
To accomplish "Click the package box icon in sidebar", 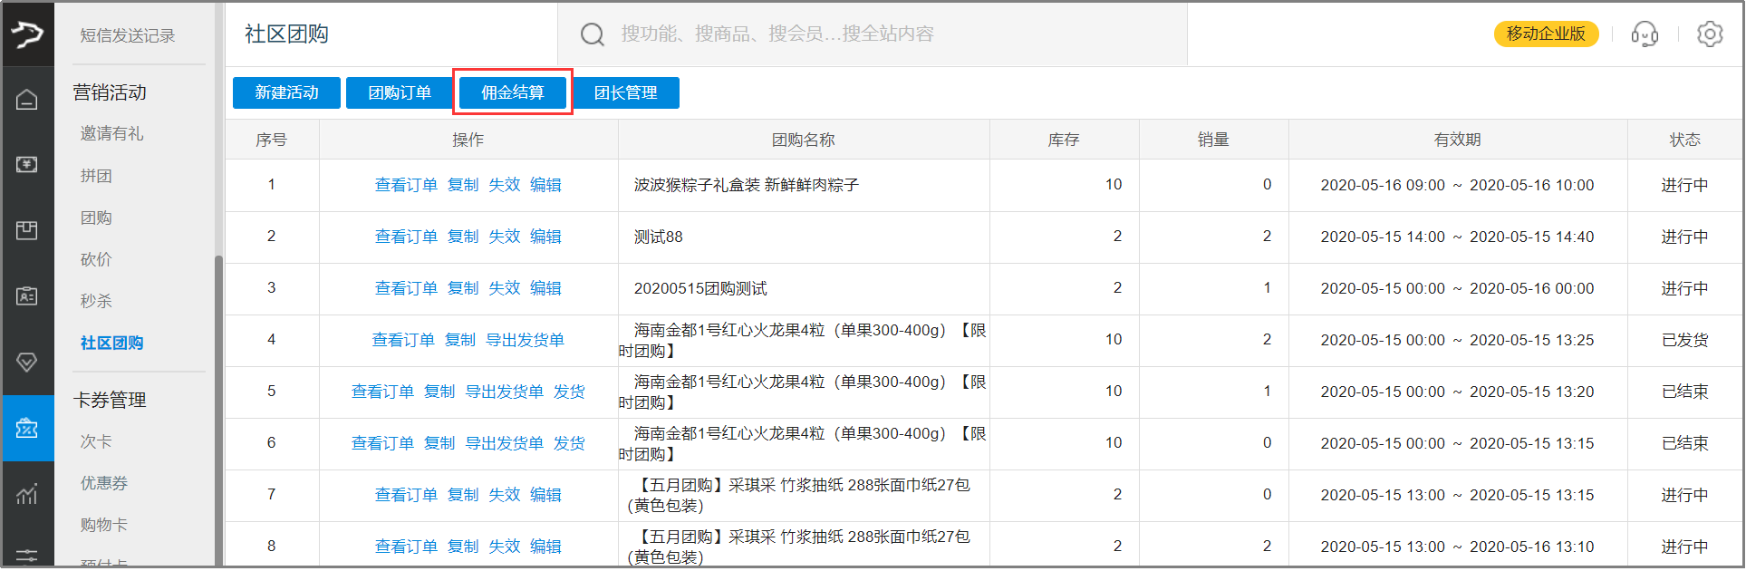I will point(27,230).
